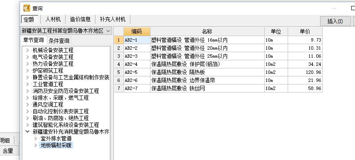This screenshot has height=160, width=355.
Task: Click the 单价 column header
Action: (x=305, y=31)
